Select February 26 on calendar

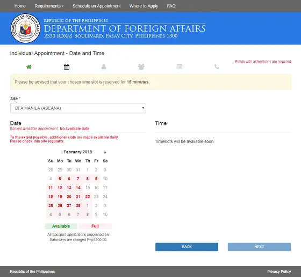point(60,206)
